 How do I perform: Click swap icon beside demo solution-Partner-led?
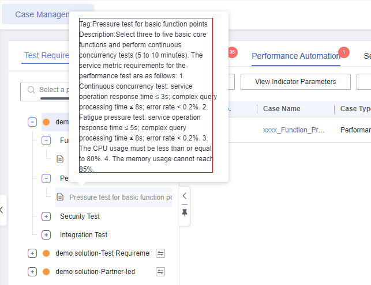tap(160, 272)
